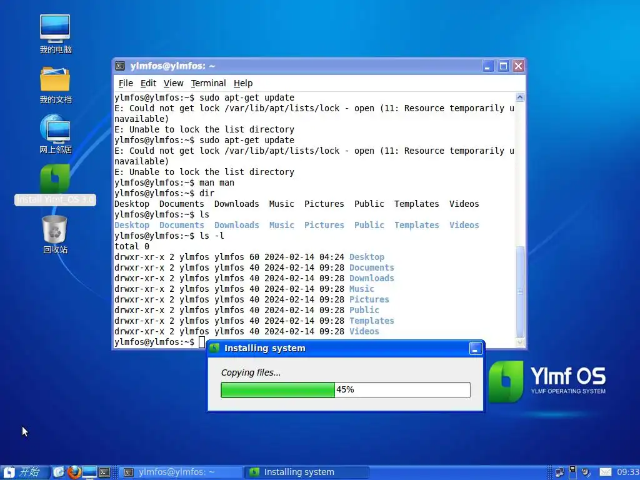Close the terminal window
640x480 pixels.
(x=518, y=66)
